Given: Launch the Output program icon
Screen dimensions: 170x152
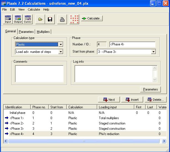Looking at the screenshot, I should 18,19.
